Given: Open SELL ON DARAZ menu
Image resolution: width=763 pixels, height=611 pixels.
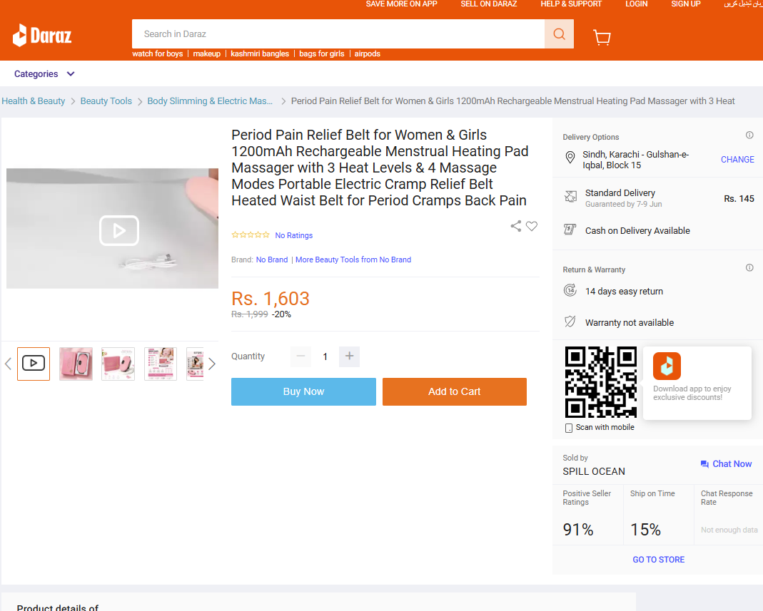Looking at the screenshot, I should point(488,4).
